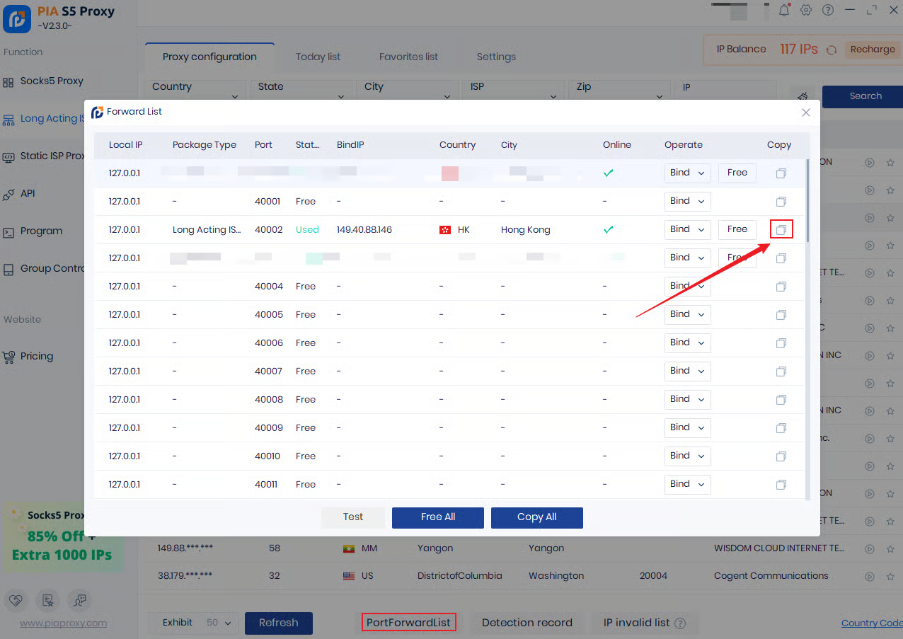Expand Bind dropdown for port 40010

click(x=687, y=456)
